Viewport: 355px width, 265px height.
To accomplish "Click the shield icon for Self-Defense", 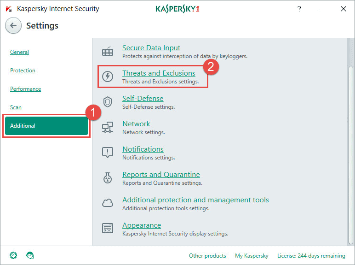I will pos(108,102).
